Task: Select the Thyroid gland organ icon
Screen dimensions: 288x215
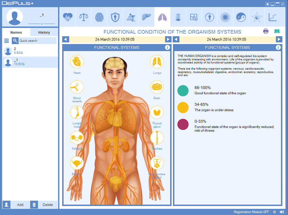Action: (x=157, y=113)
